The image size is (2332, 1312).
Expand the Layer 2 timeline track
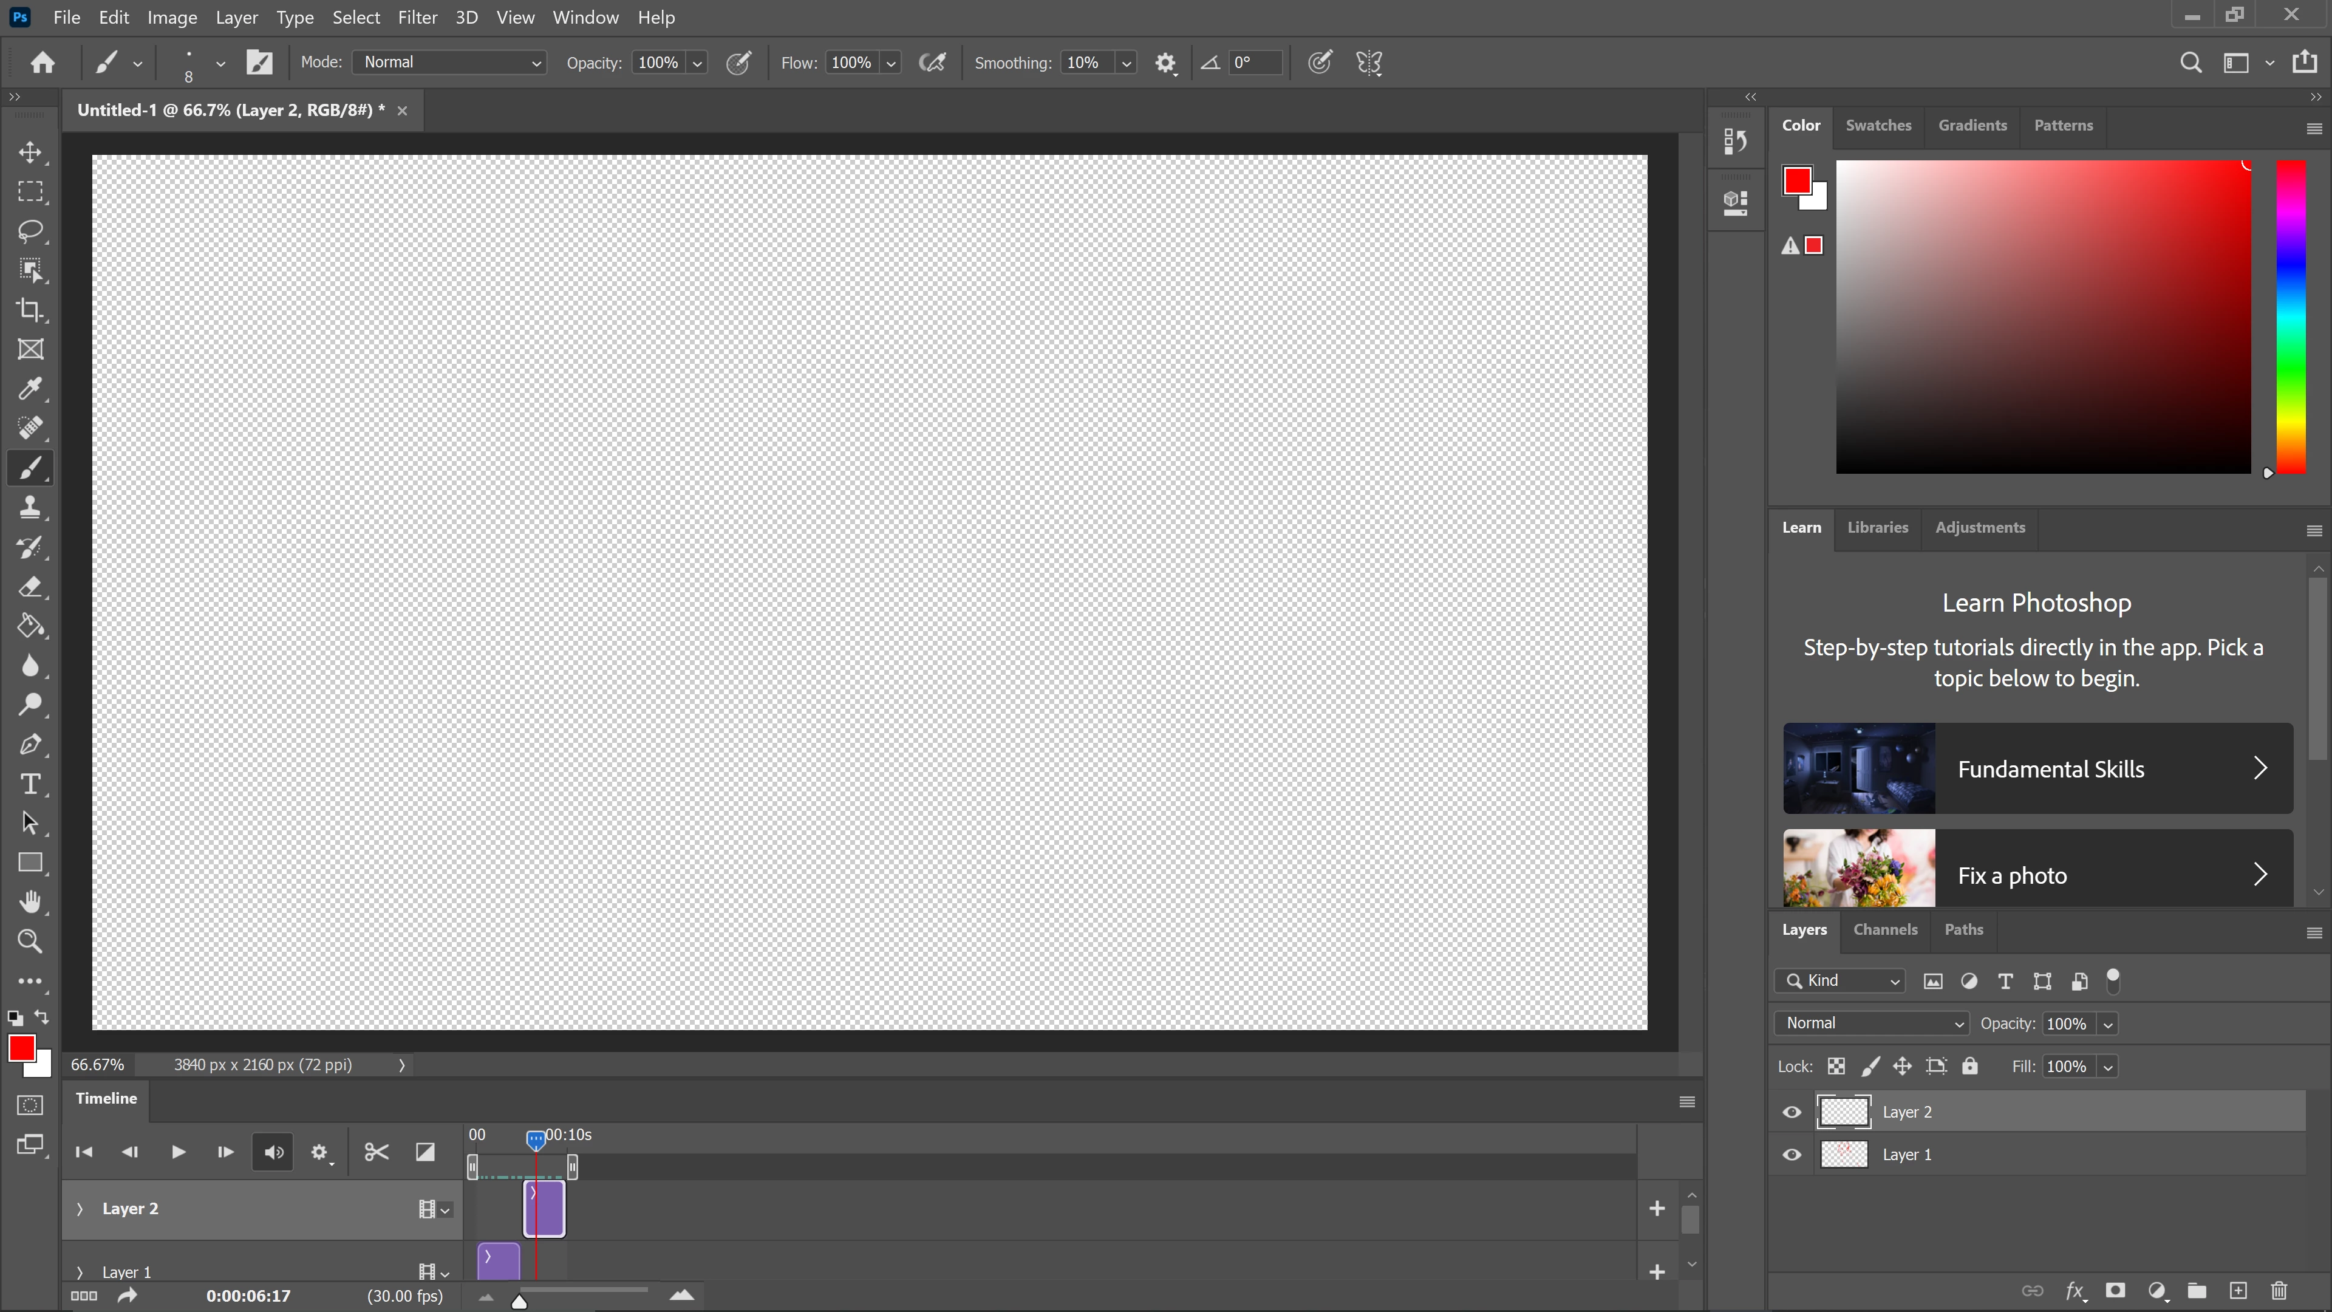tap(80, 1210)
